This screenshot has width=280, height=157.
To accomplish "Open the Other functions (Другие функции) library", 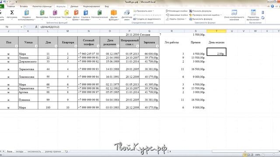I will point(114,15).
